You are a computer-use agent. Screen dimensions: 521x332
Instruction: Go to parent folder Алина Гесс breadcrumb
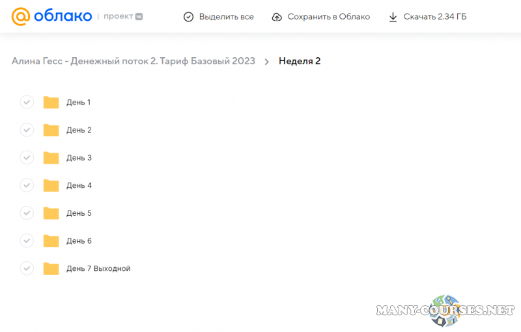point(133,61)
